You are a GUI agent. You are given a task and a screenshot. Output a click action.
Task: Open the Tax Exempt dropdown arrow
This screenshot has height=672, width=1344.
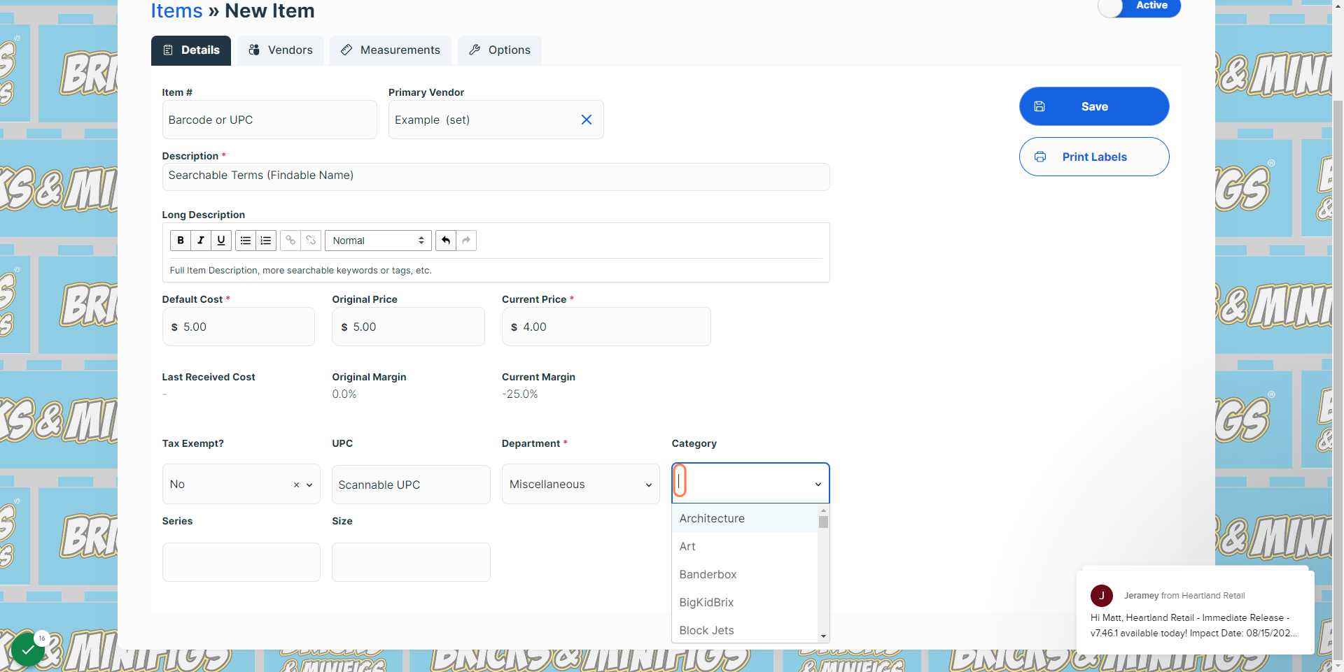pos(309,485)
